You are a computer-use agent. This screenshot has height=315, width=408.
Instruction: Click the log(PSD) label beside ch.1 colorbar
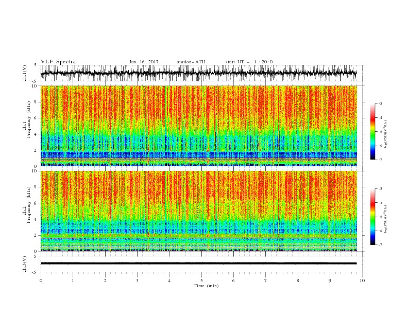tap(386, 134)
